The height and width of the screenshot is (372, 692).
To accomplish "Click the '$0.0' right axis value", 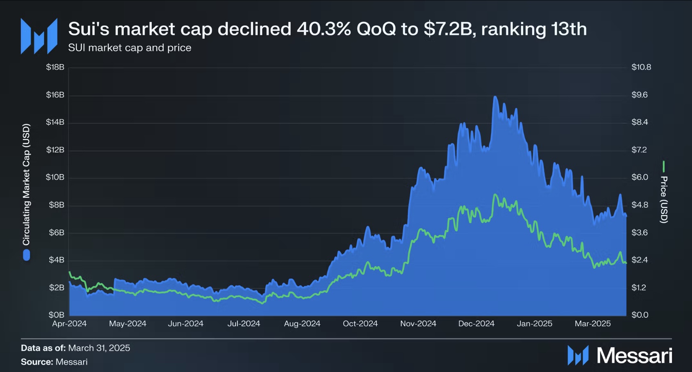I will (640, 315).
